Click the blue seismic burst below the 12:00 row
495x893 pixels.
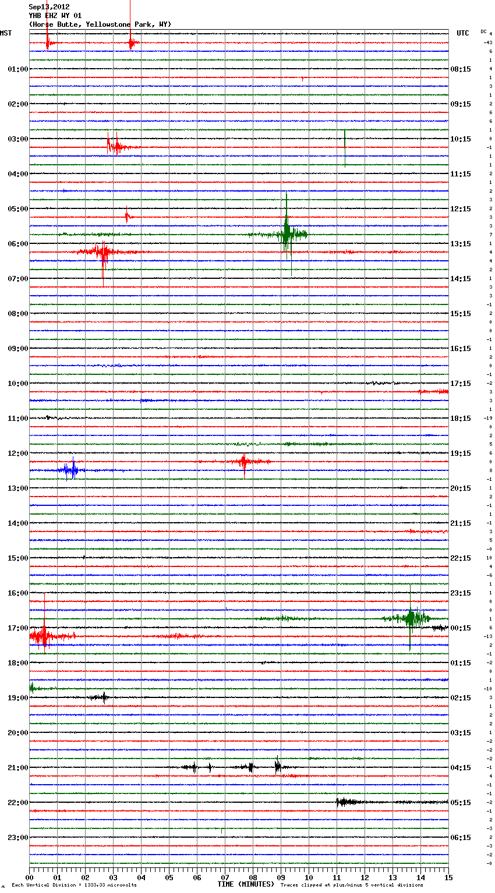[x=70, y=470]
